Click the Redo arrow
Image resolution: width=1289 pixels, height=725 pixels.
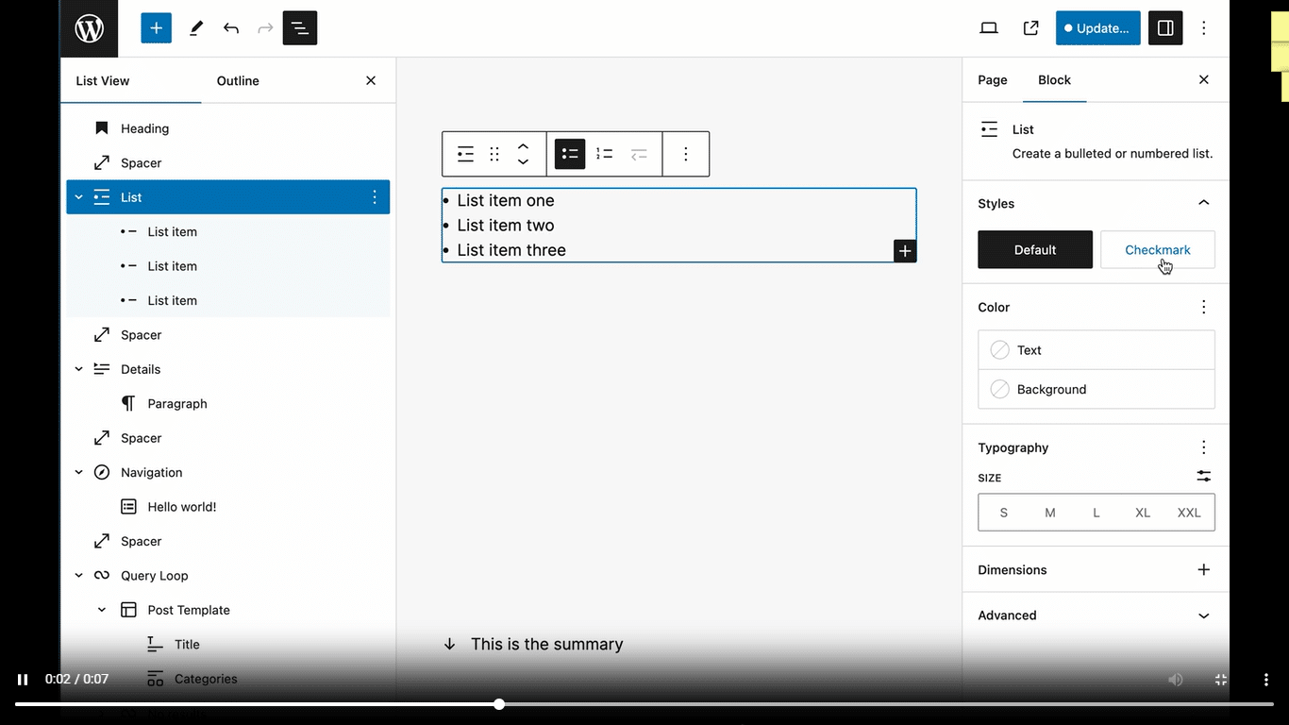click(265, 28)
